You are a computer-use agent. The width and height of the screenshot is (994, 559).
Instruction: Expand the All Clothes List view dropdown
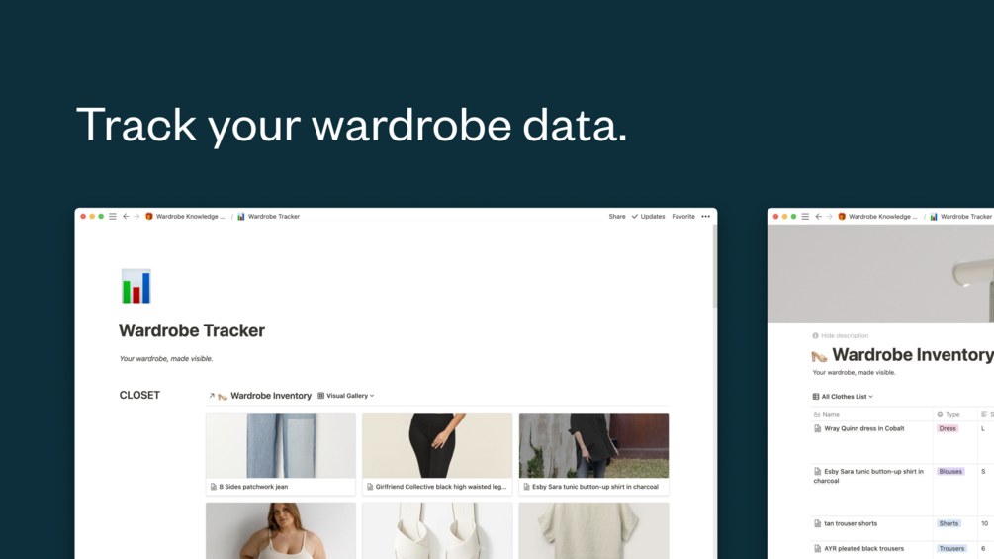843,397
